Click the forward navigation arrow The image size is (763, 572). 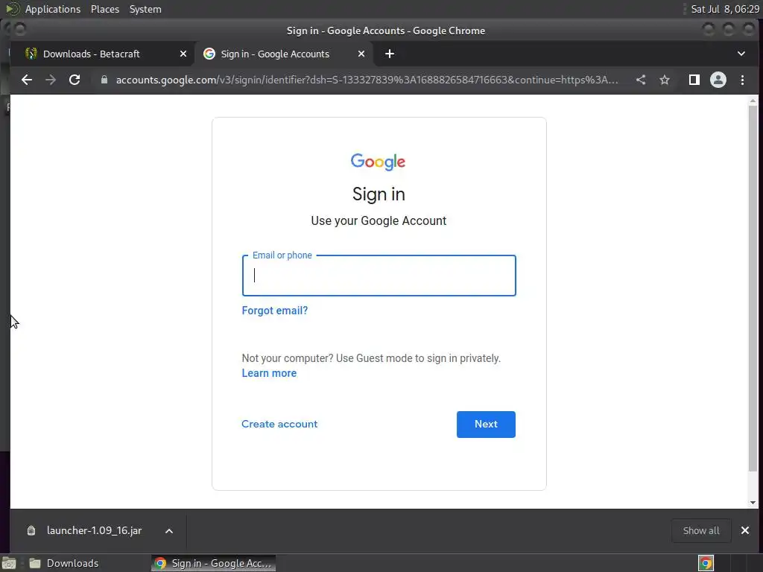tap(51, 80)
